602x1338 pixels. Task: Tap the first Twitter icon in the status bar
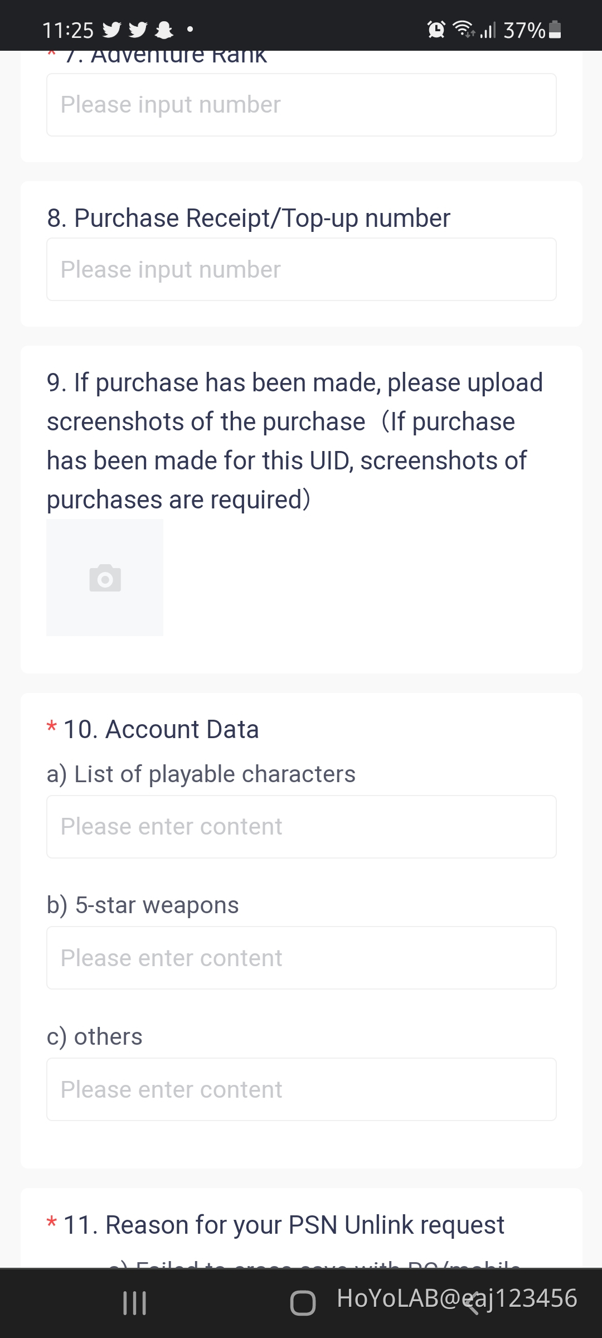coord(112,29)
